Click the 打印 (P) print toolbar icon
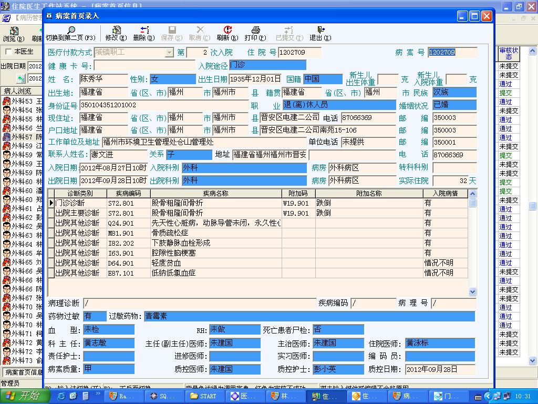Screen dimensions: 538x404 point(256,30)
